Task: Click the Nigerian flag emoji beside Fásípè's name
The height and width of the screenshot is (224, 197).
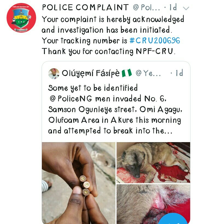Action: (x=127, y=73)
